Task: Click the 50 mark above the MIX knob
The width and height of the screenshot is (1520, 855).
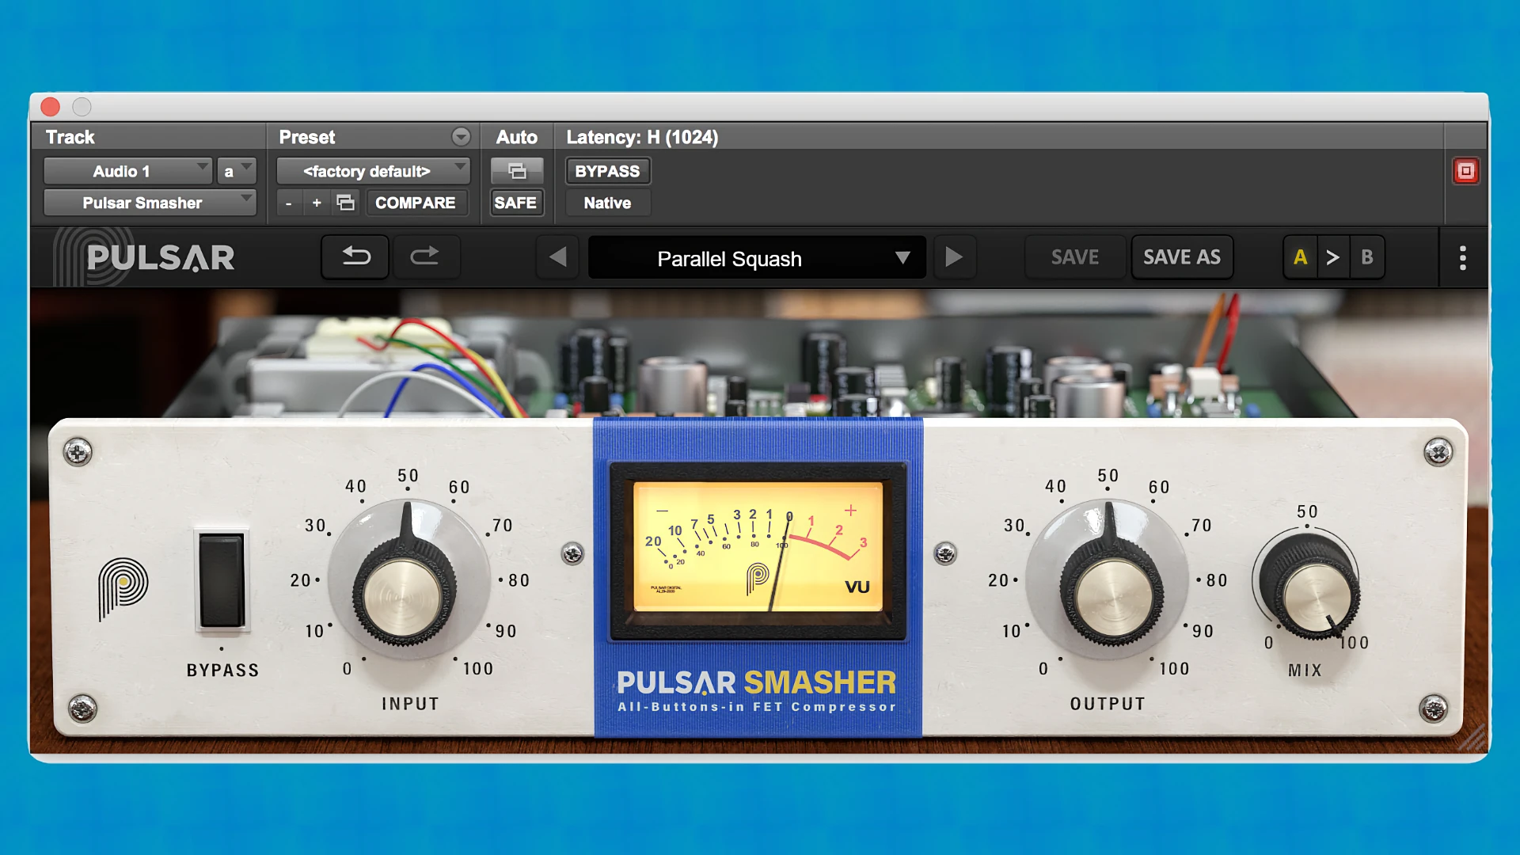Action: point(1307,512)
